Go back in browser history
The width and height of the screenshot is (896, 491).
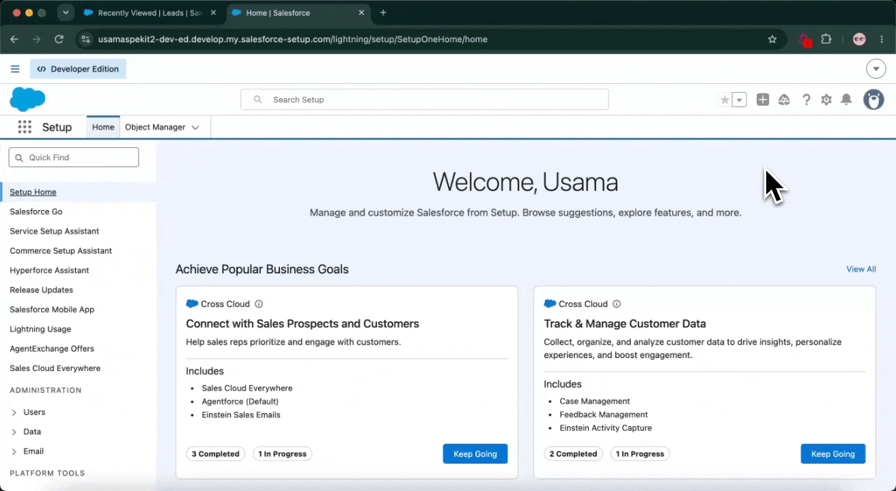(14, 40)
